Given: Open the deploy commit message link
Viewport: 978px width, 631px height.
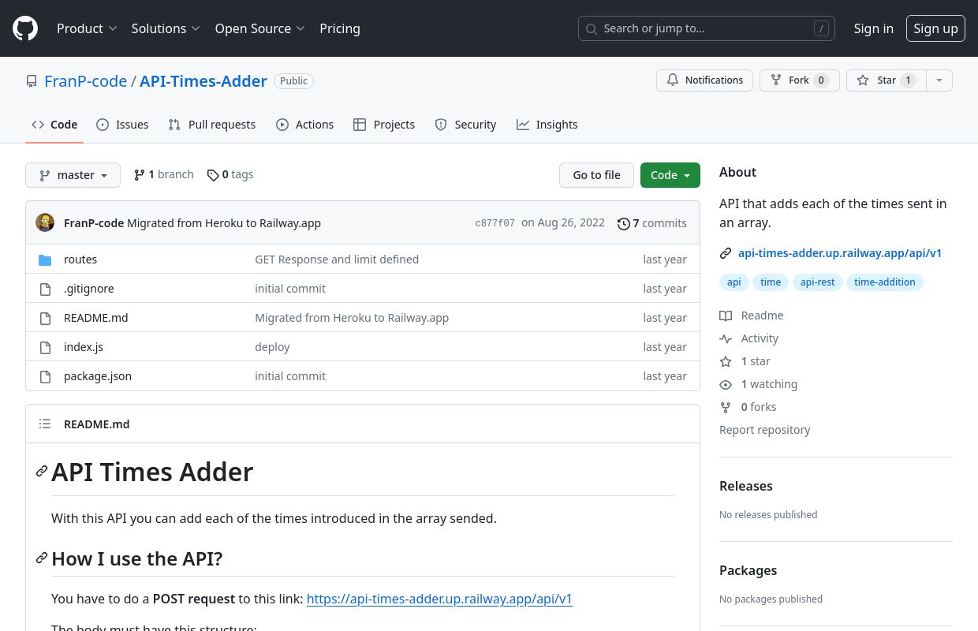Looking at the screenshot, I should click(272, 347).
